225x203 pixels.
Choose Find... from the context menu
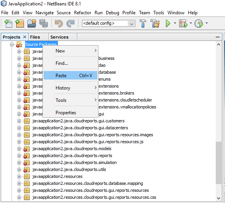click(70, 63)
